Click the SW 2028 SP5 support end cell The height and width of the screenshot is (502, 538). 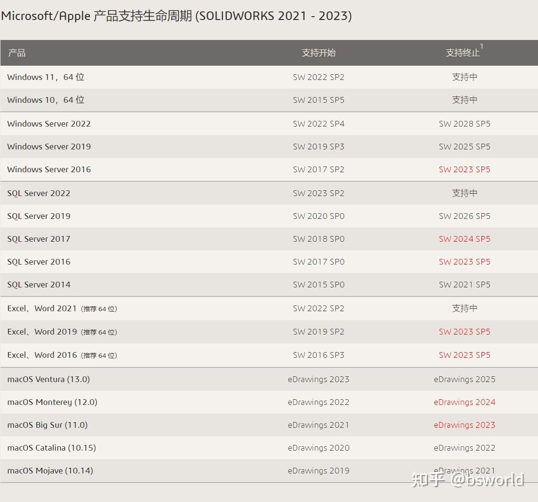(x=465, y=124)
